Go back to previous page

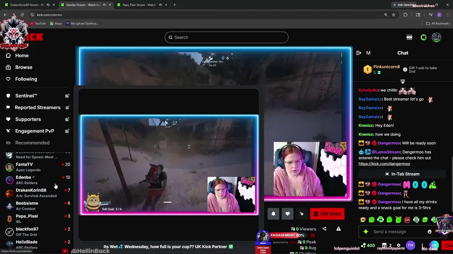[5, 15]
